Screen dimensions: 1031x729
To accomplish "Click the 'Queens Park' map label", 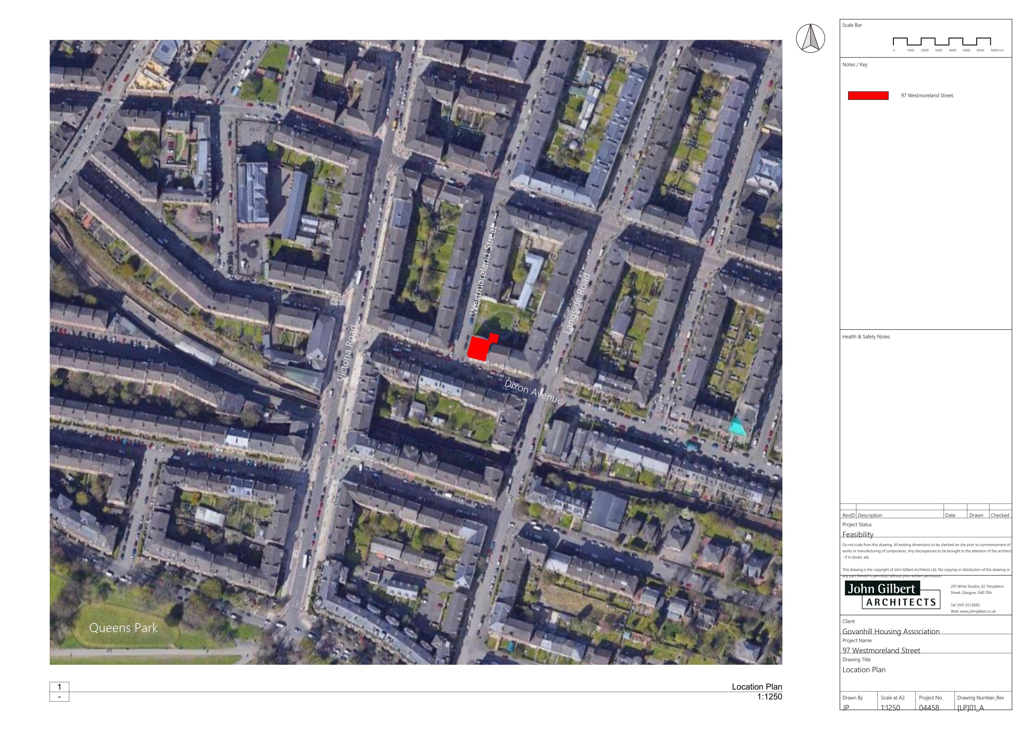I will pyautogui.click(x=124, y=628).
